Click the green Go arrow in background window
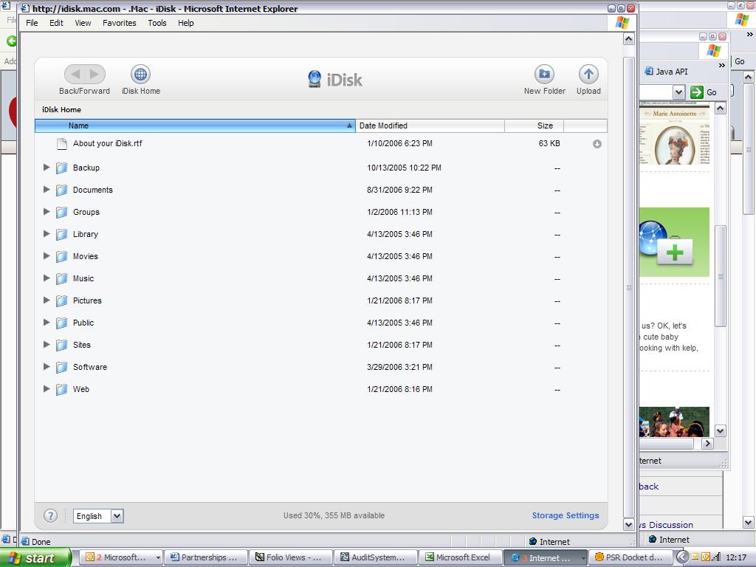Viewport: 756px width, 567px height. [x=697, y=92]
